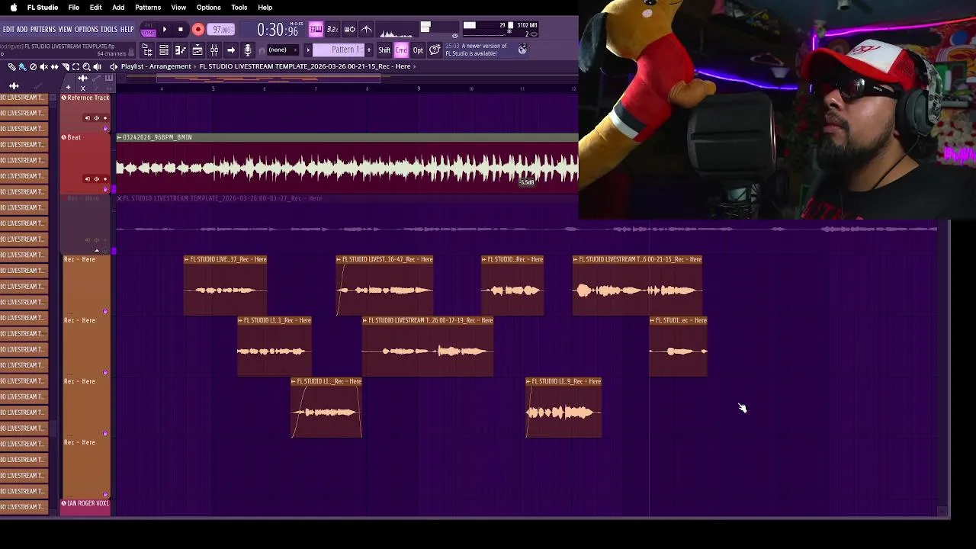Toggle the 3.2 countdown before recording
Image resolution: width=976 pixels, height=549 pixels.
click(x=332, y=29)
